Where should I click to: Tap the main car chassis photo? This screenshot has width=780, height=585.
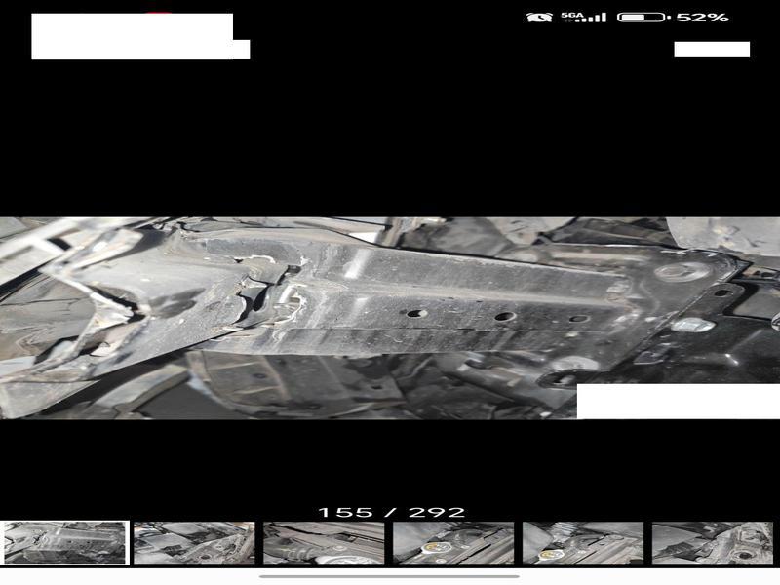(x=390, y=318)
